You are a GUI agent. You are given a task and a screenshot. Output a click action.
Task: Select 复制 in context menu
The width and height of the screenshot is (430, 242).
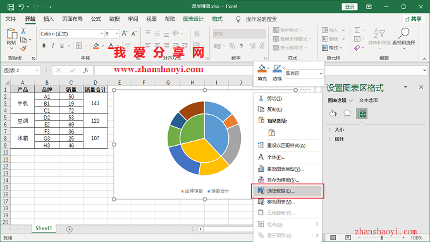tap(287, 110)
